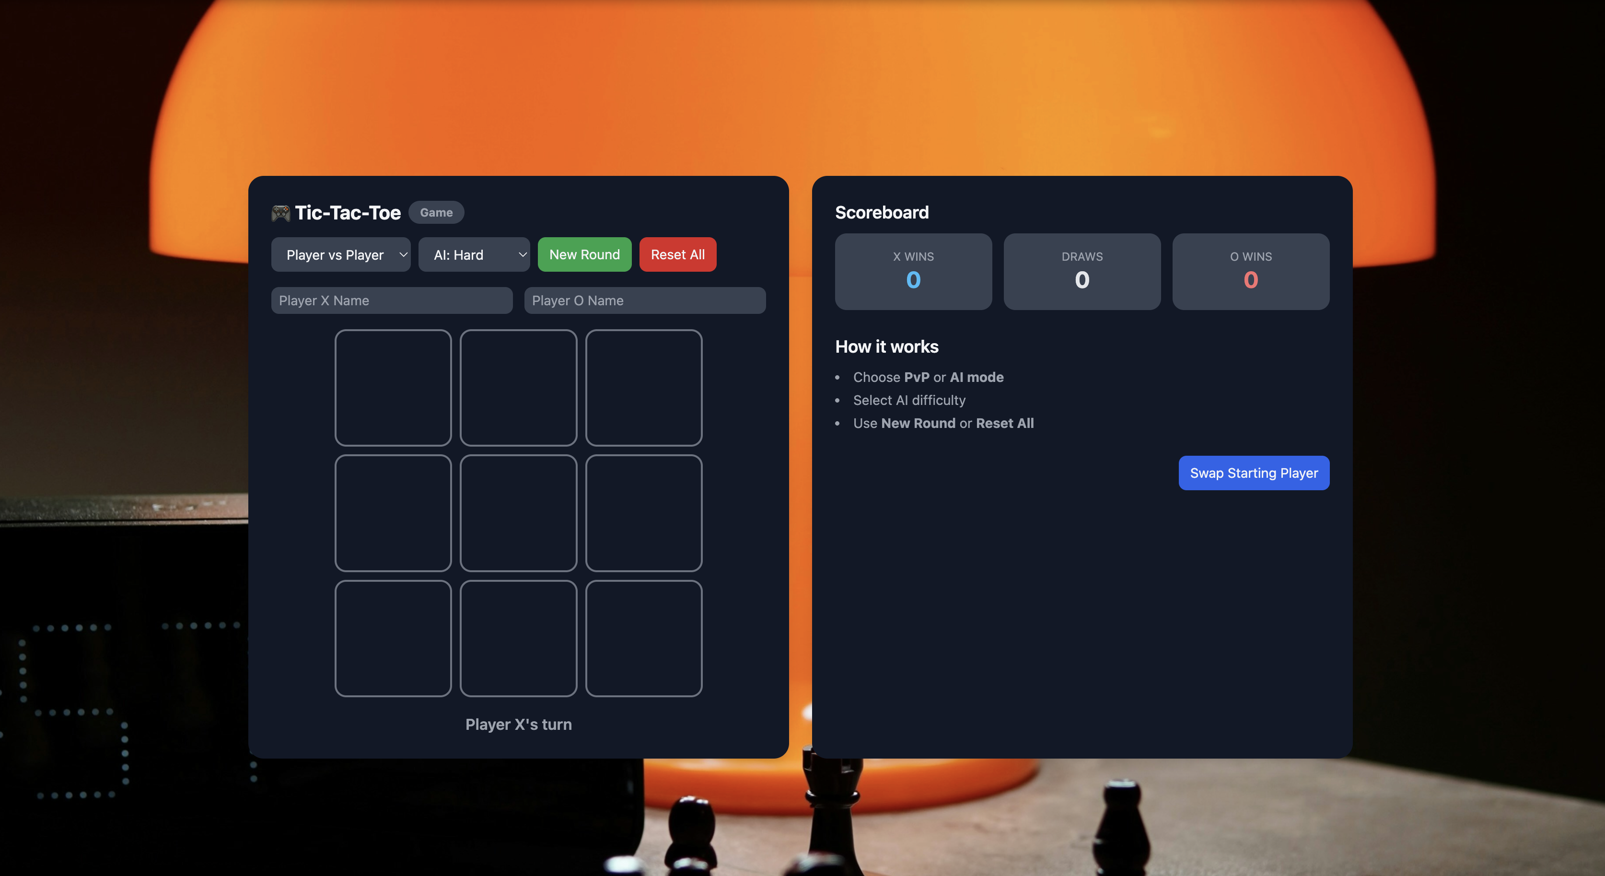Screen dimensions: 1605x876
Task: Expand the AI: Hard difficulty dropdown
Action: (x=474, y=255)
